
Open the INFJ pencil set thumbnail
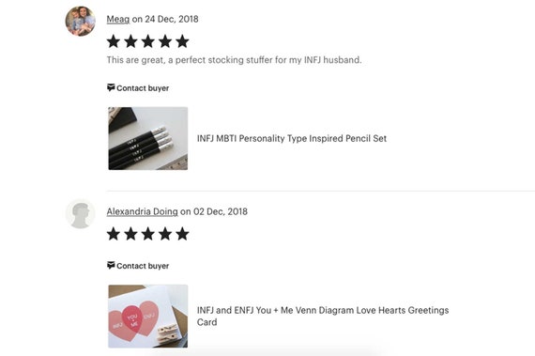click(x=148, y=138)
